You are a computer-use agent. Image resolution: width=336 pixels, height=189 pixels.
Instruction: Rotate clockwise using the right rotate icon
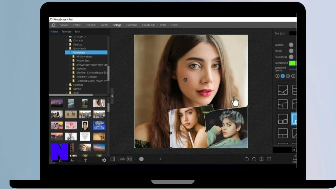point(254,159)
